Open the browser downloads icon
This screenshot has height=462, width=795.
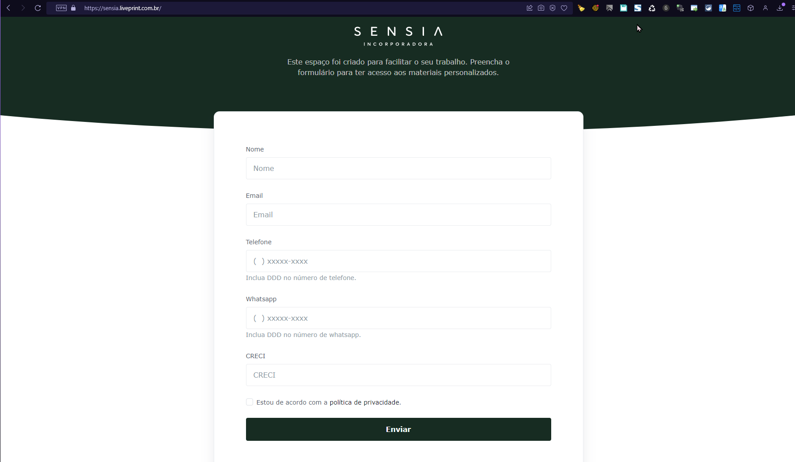780,8
